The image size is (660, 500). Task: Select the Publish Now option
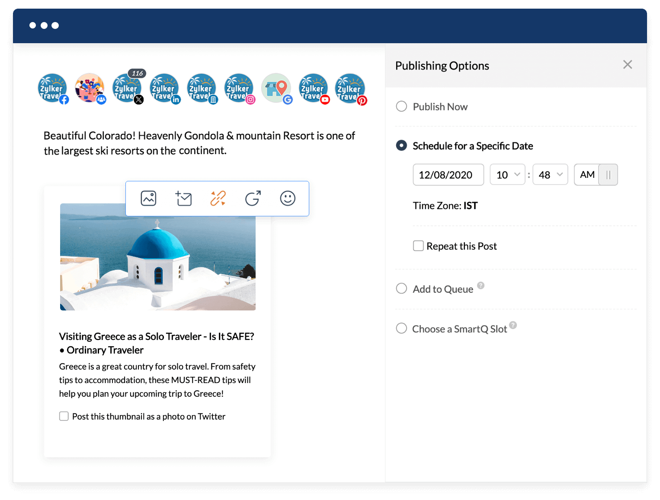coord(401,106)
